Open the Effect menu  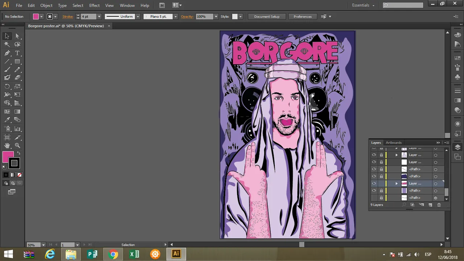94,5
